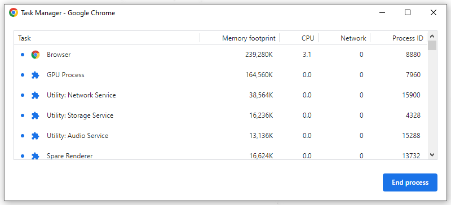Click the vertical scrollbar thumb
The image size is (451, 205).
point(432,46)
